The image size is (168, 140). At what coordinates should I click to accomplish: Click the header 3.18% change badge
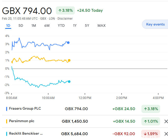point(65,10)
